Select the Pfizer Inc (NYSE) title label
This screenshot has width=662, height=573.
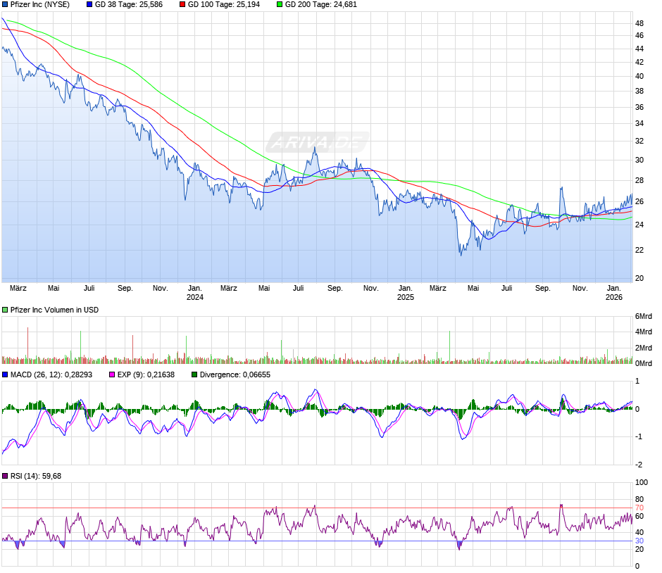point(40,4)
